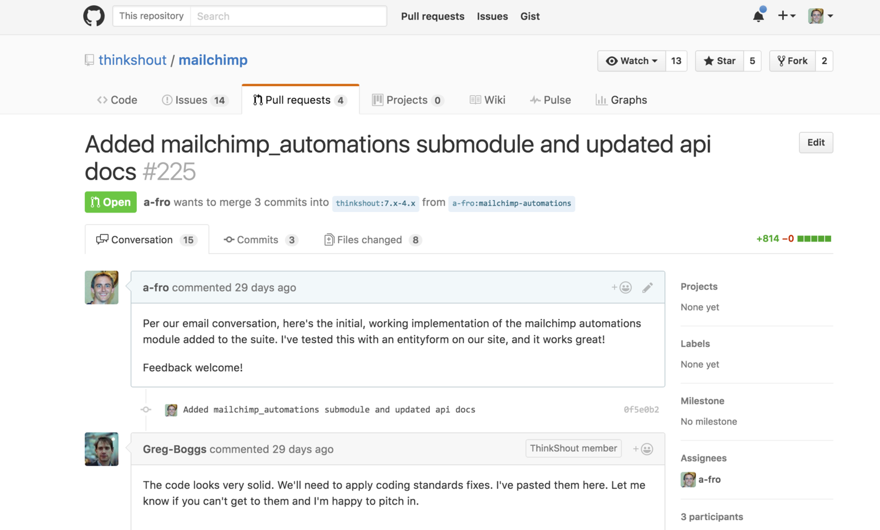Screen dimensions: 880x530
Task: Open the Labels sidebar section
Action: [x=695, y=344]
